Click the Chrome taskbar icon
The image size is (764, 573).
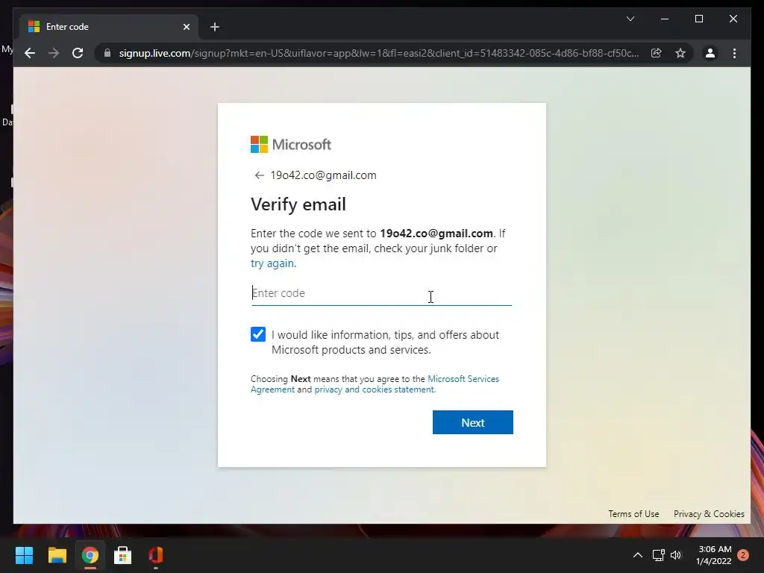[90, 555]
